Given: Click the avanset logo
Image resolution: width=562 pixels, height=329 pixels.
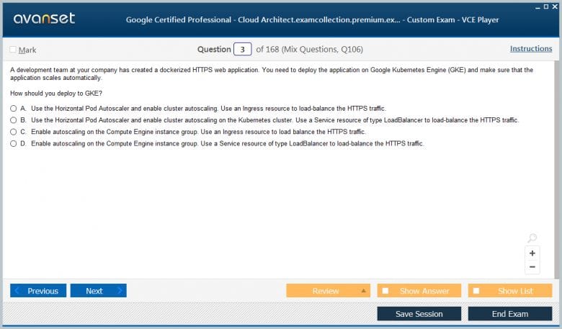Looking at the screenshot, I should point(44,18).
